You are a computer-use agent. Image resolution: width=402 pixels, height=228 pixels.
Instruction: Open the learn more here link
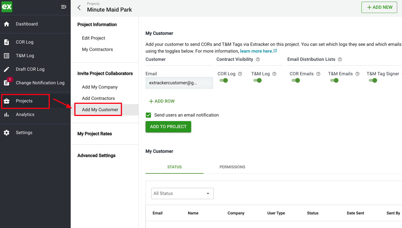pos(256,51)
